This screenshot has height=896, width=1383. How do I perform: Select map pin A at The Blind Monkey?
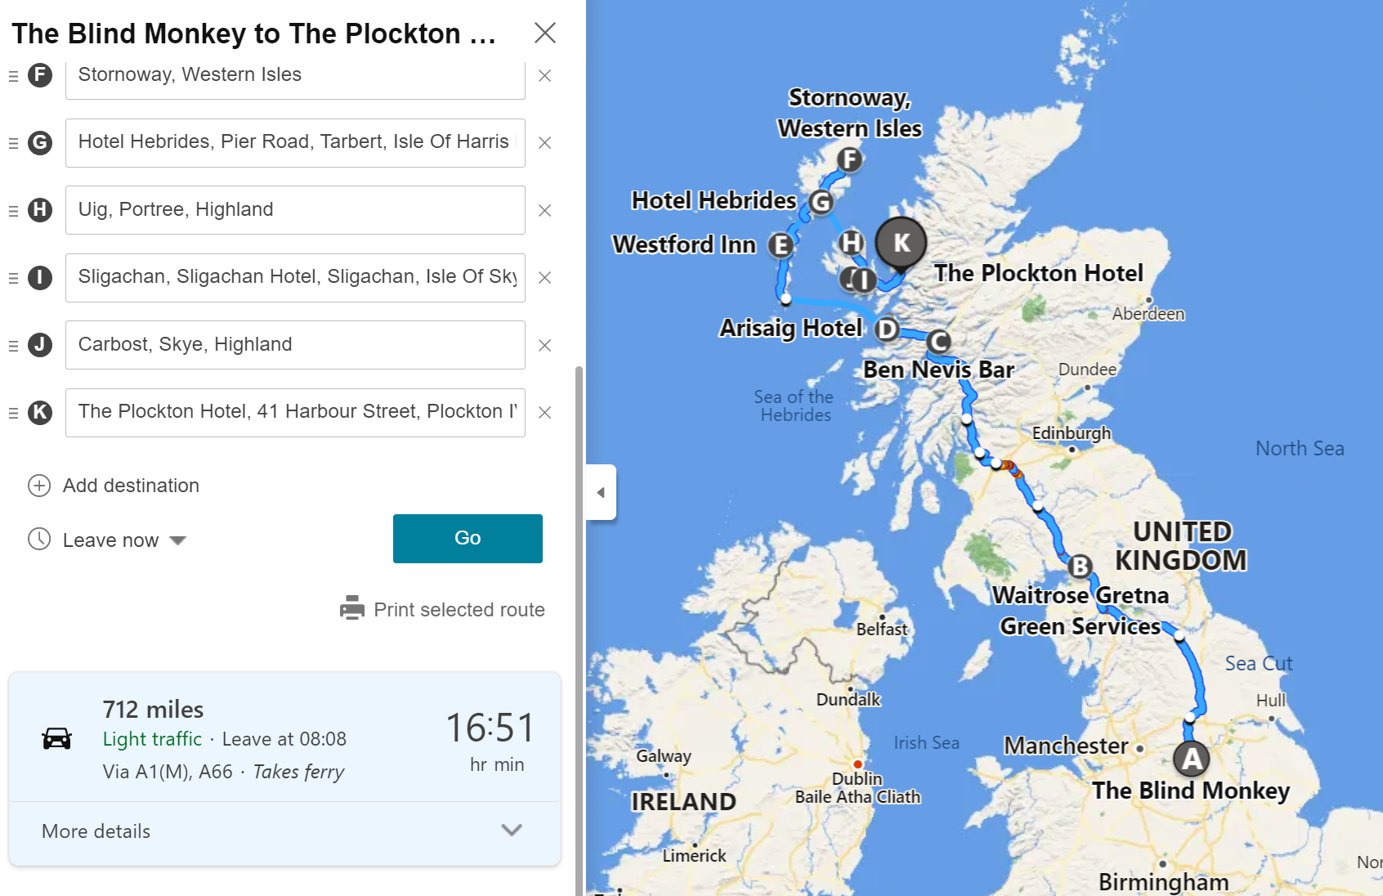coord(1192,759)
